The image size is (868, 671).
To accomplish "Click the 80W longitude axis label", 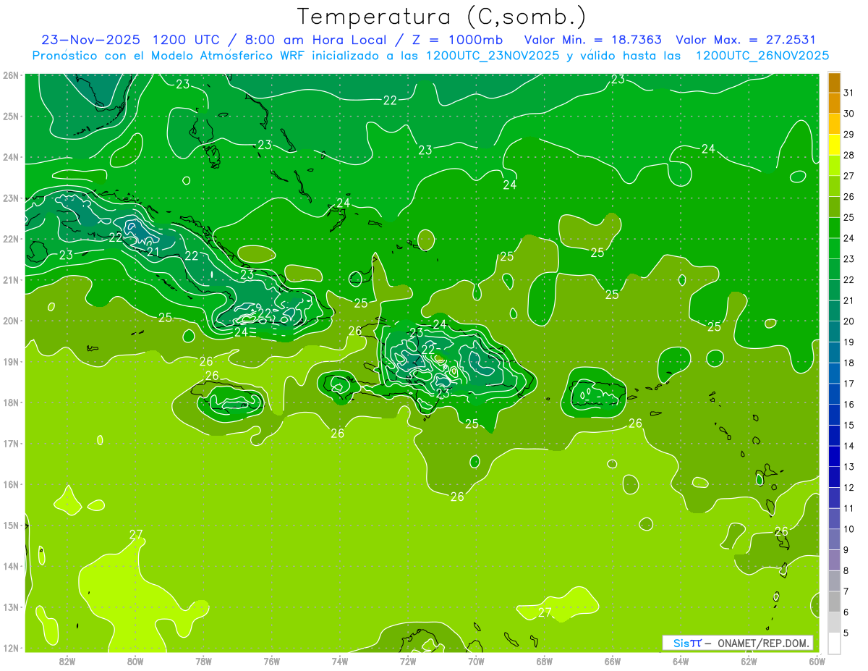I will click(135, 661).
